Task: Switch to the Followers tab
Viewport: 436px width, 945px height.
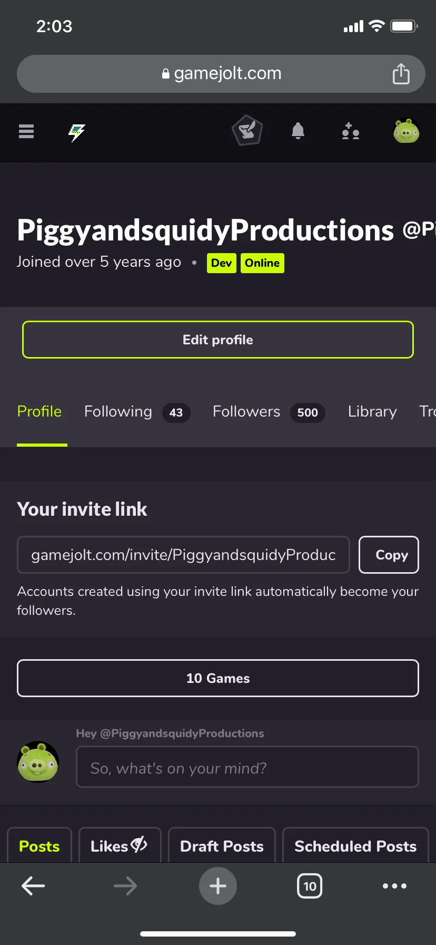Action: pyautogui.click(x=269, y=412)
